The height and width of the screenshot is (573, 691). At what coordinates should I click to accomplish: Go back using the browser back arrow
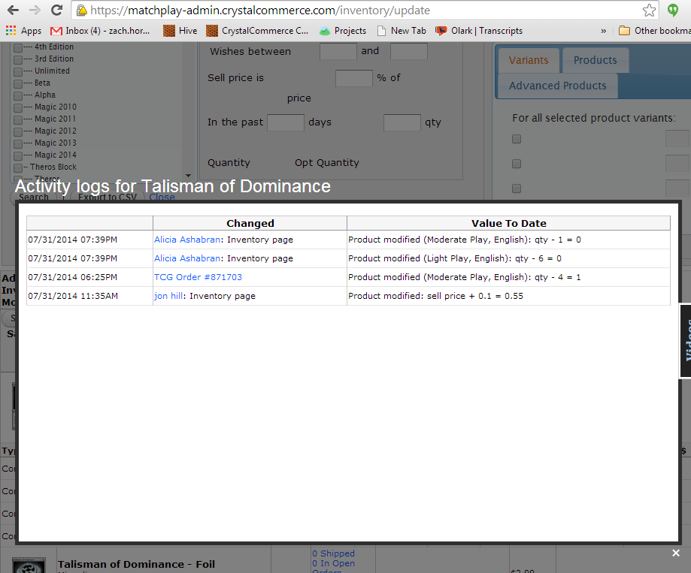14,10
